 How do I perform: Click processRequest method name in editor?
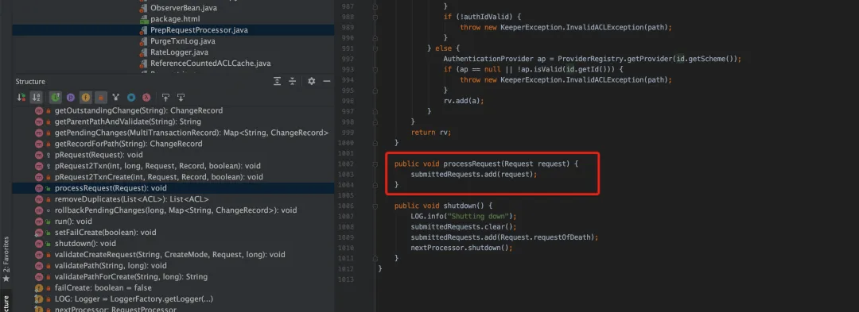coord(471,164)
